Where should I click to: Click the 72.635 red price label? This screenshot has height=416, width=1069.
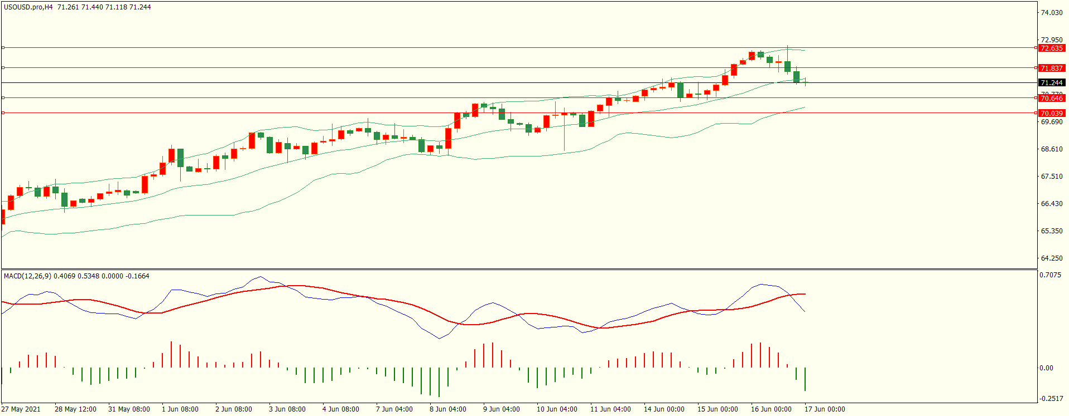click(1051, 48)
